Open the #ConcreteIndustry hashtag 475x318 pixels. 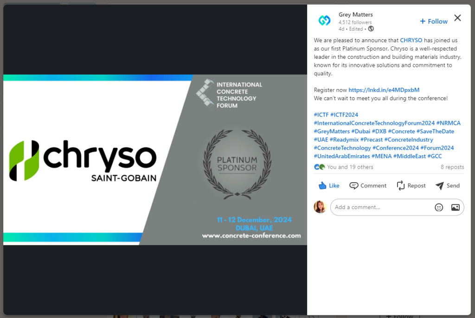[x=409, y=140]
